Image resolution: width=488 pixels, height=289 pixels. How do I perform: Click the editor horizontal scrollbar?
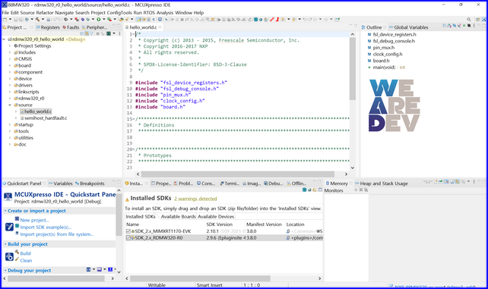pyautogui.click(x=238, y=174)
